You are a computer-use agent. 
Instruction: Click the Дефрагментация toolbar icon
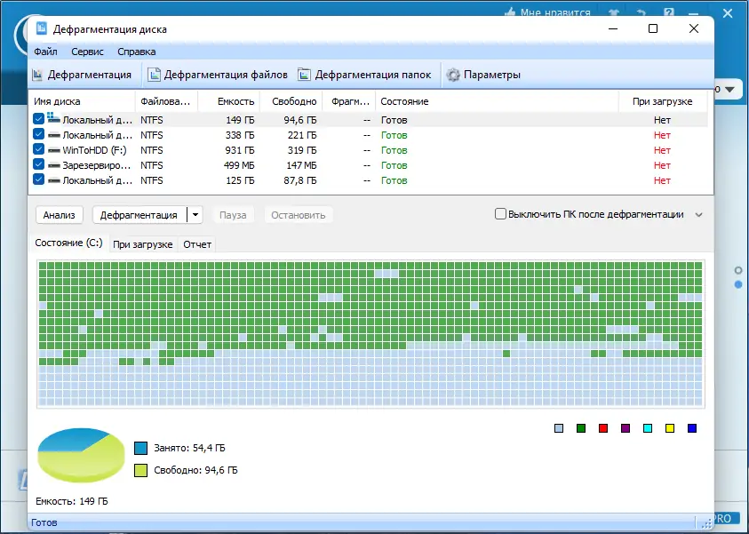(x=37, y=75)
